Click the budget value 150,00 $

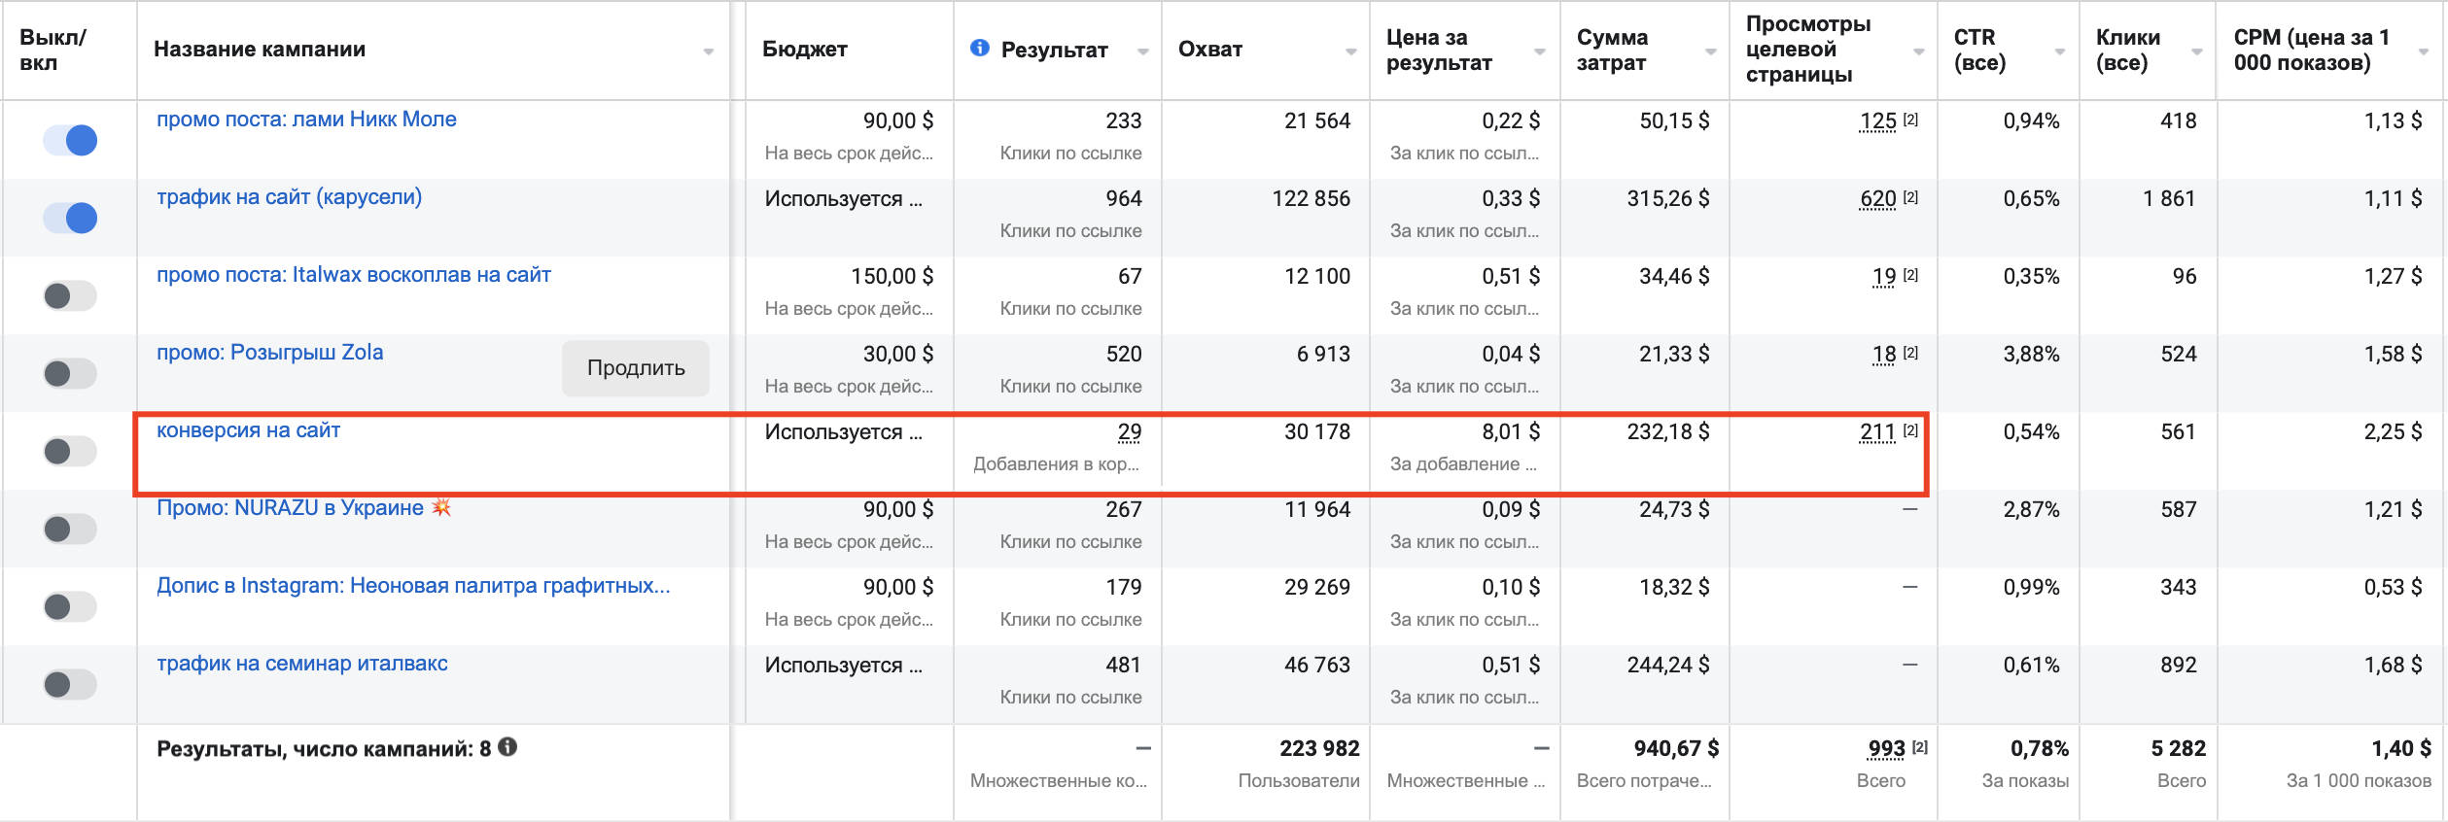(892, 276)
